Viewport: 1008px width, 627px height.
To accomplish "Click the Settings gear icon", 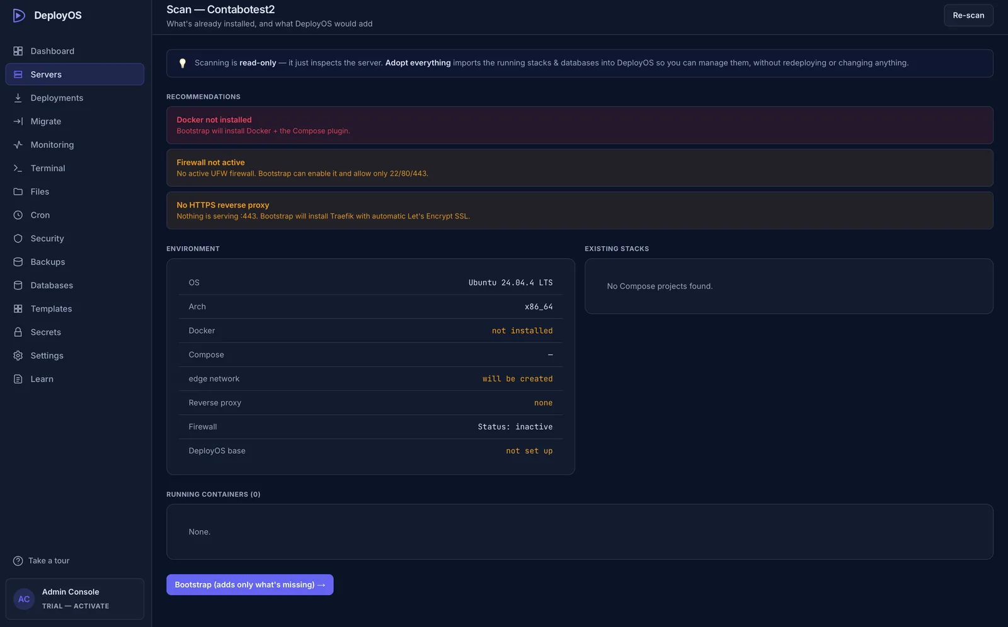I will click(x=18, y=356).
